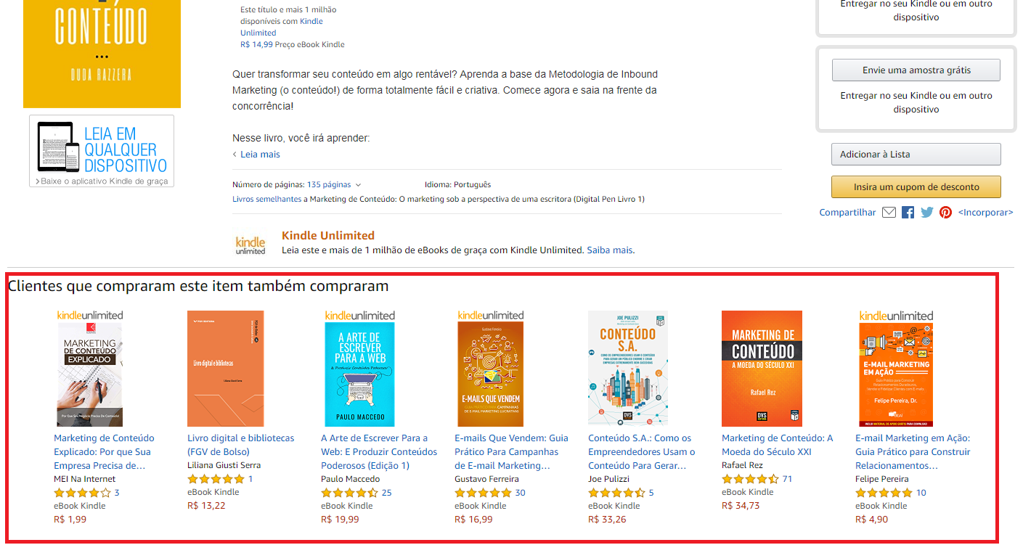
Task: Open star rating of Marketing de Conteúdo Explicado
Action: (82, 493)
